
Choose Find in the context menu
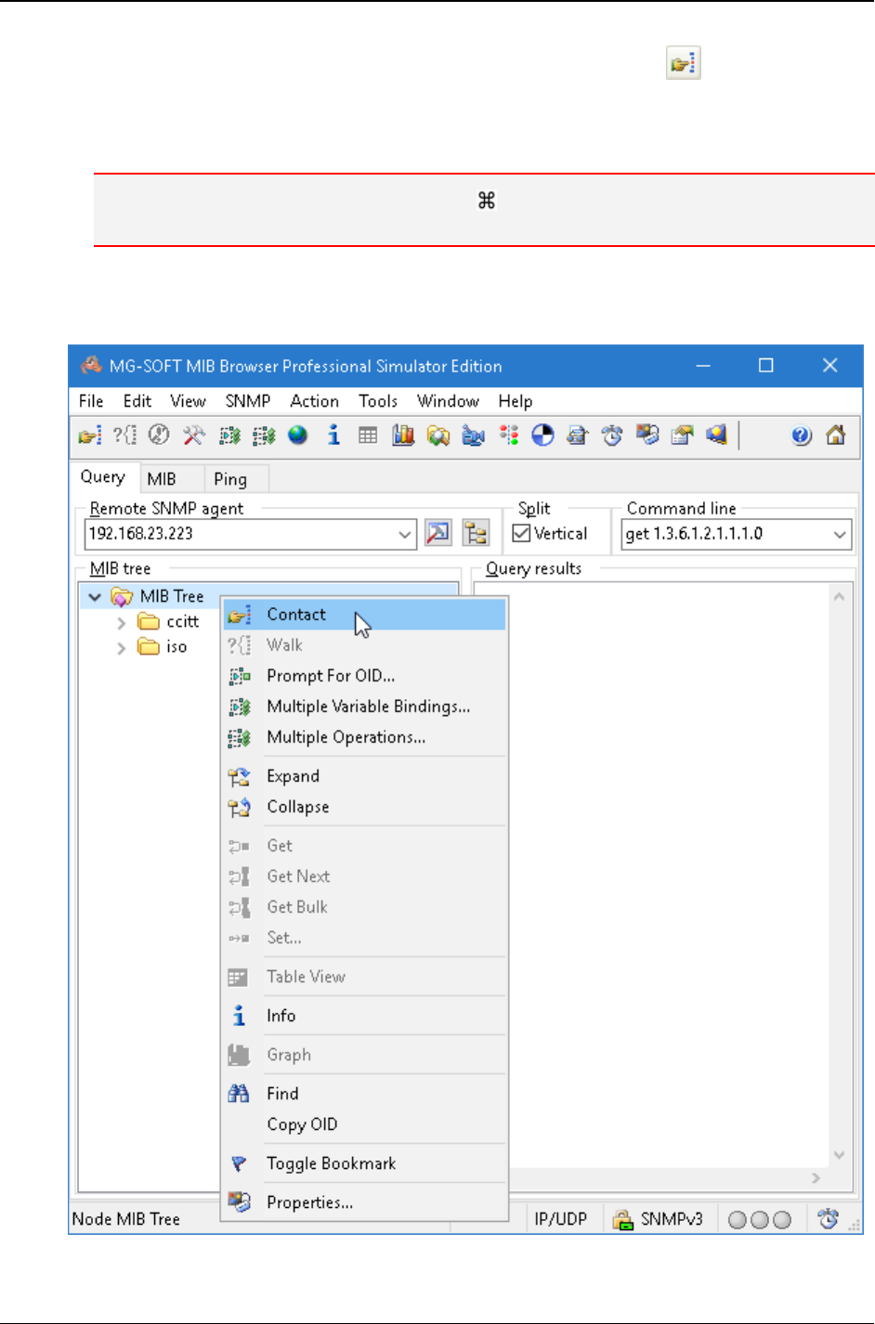coord(364,1094)
